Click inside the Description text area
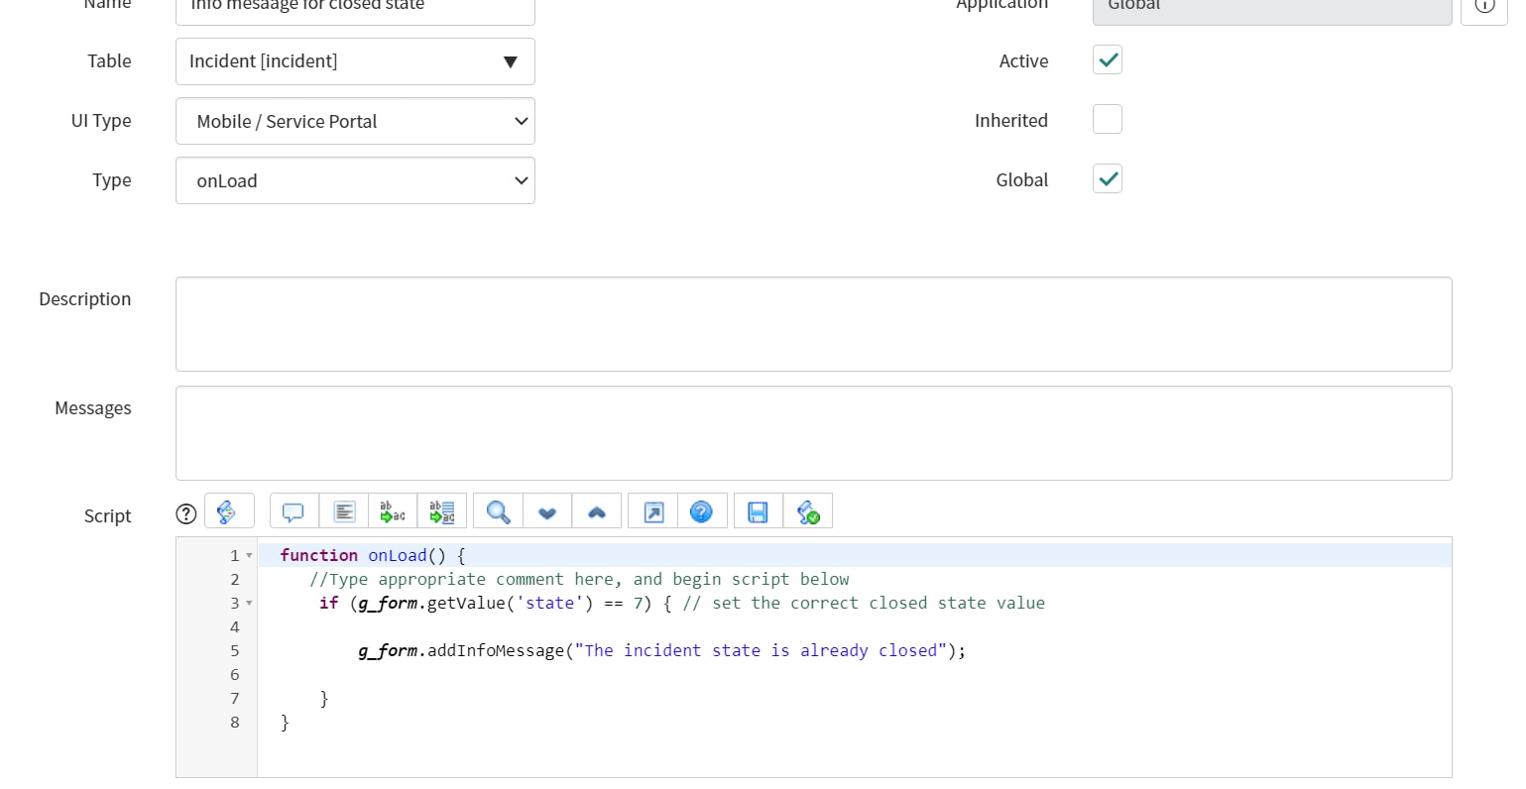1526x789 pixels. 814,324
